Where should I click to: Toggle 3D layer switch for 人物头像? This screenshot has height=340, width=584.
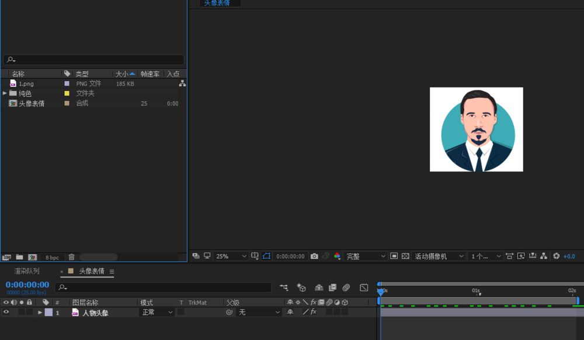click(345, 312)
